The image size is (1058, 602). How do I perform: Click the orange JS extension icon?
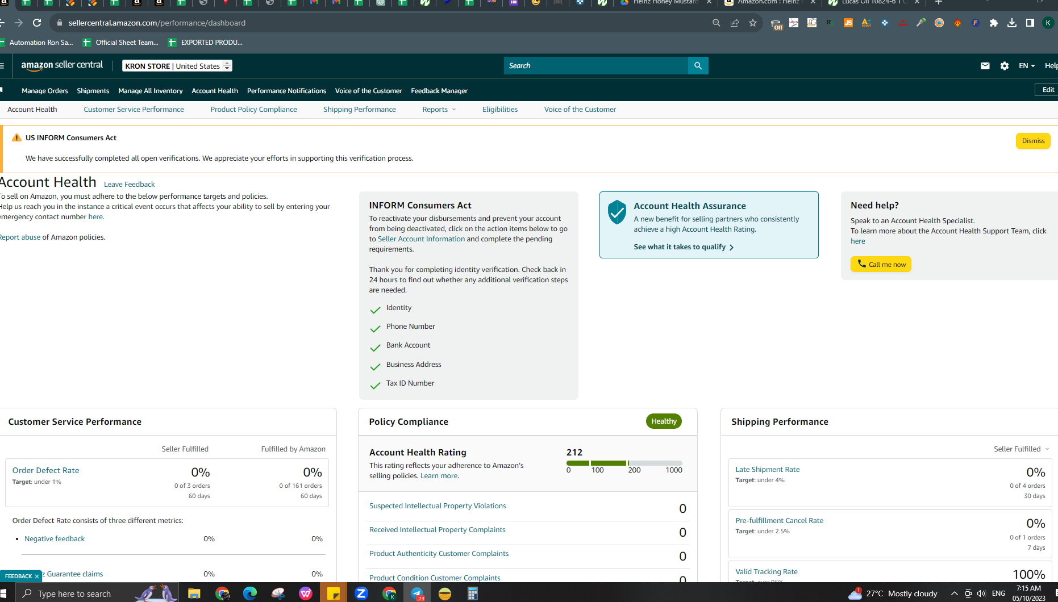tap(848, 23)
